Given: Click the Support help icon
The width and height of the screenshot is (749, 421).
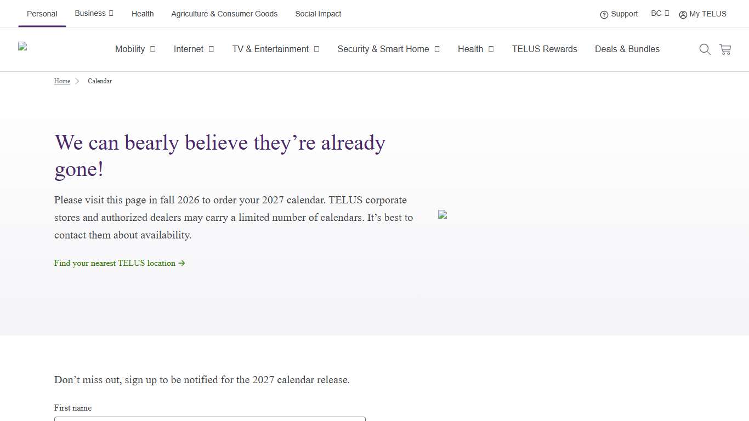Looking at the screenshot, I should tap(604, 15).
